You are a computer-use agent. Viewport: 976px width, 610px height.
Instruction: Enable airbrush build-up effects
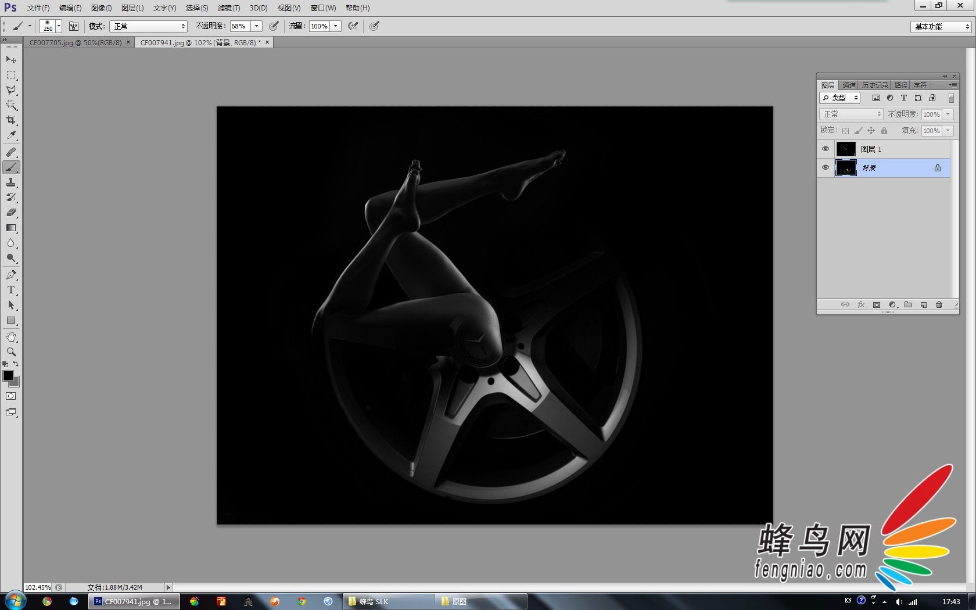pyautogui.click(x=353, y=26)
